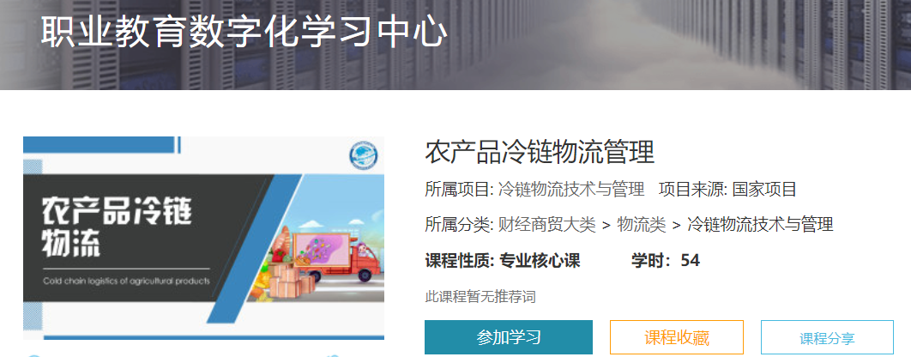Click the circular logo badge on course cover
The image size is (911, 357).
pos(363,156)
